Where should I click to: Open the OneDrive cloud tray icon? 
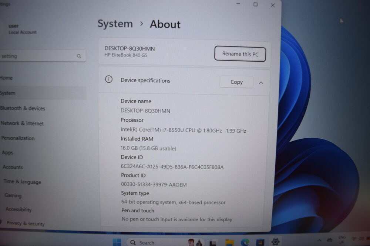pos(330,240)
